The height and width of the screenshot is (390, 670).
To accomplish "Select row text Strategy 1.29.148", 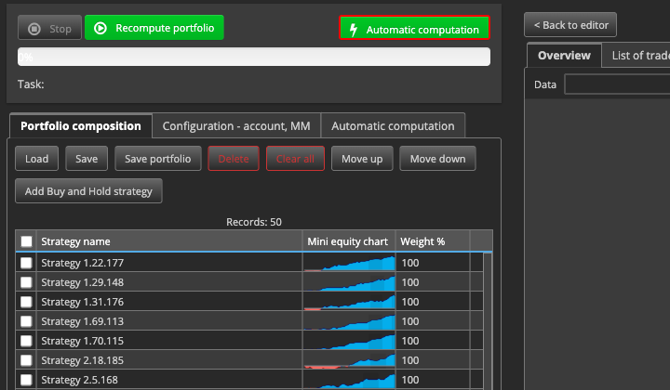I will tap(83, 282).
